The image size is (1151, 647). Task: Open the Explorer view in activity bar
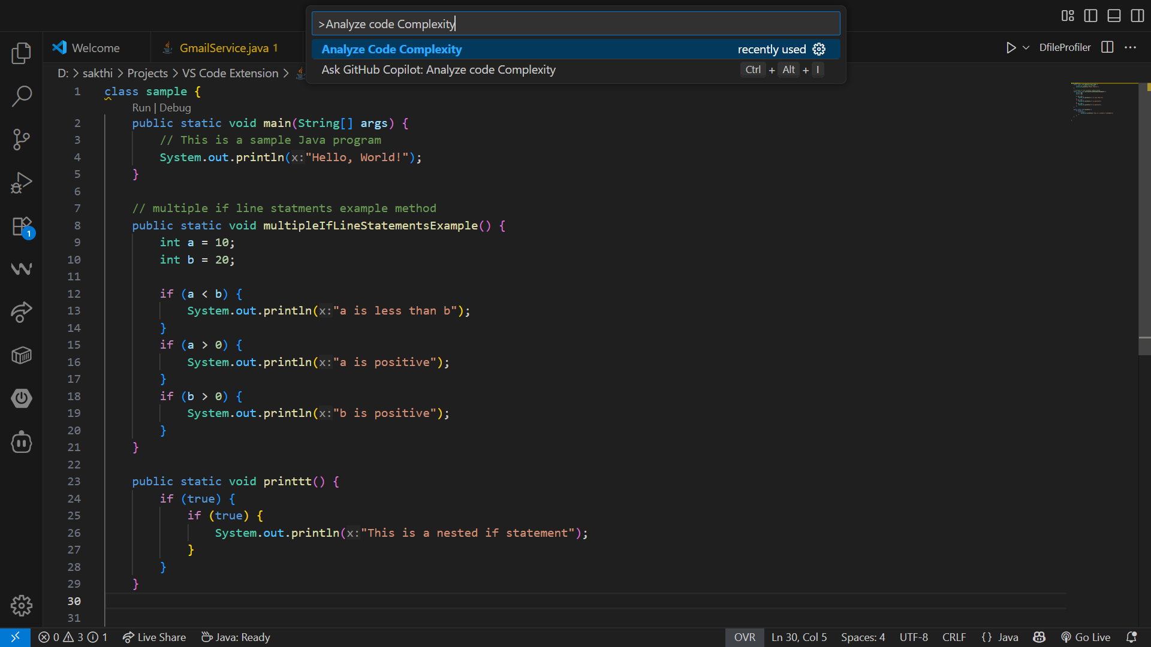[x=22, y=53]
